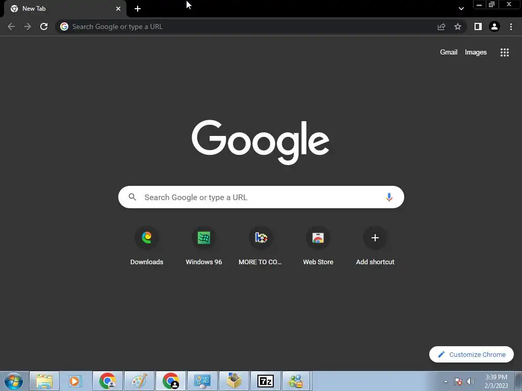
Task: Click the Customize Chrome button
Action: pos(472,354)
